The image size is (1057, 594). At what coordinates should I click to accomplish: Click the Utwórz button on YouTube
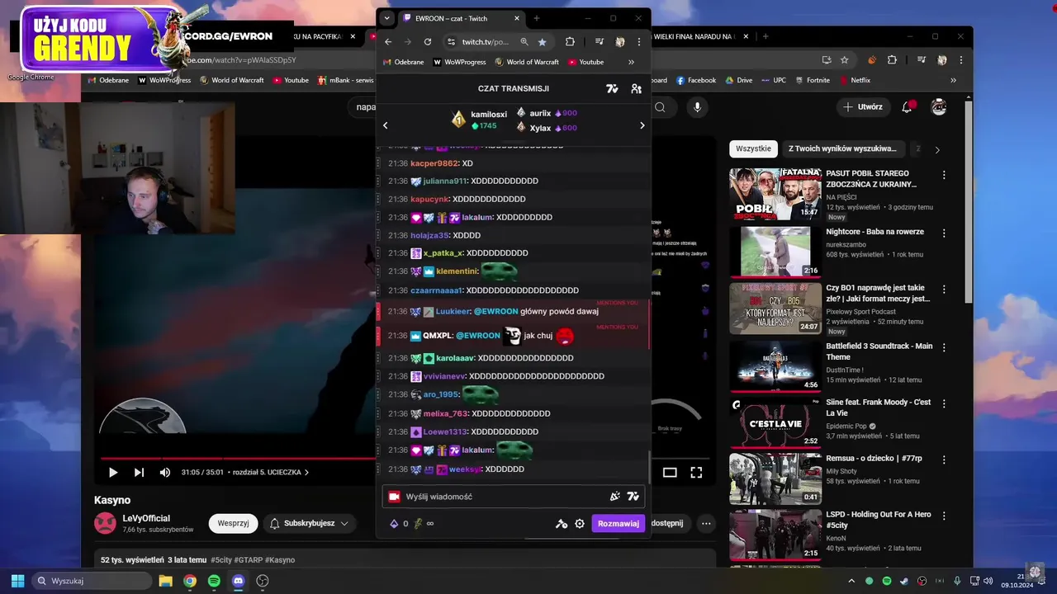coord(864,107)
